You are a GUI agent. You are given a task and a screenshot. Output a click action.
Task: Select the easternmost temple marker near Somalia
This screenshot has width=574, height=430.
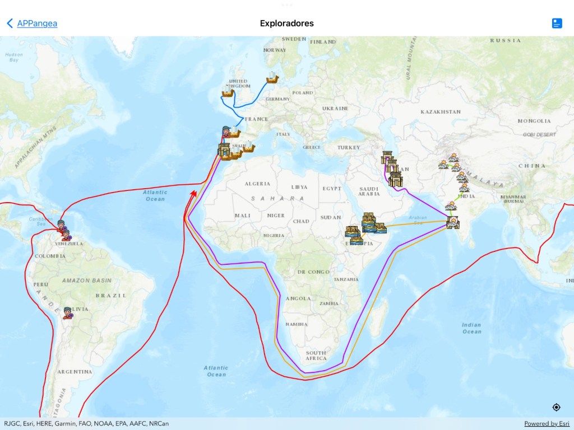click(379, 227)
